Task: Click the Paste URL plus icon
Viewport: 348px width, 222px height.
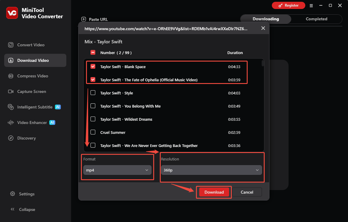Action: coord(84,19)
